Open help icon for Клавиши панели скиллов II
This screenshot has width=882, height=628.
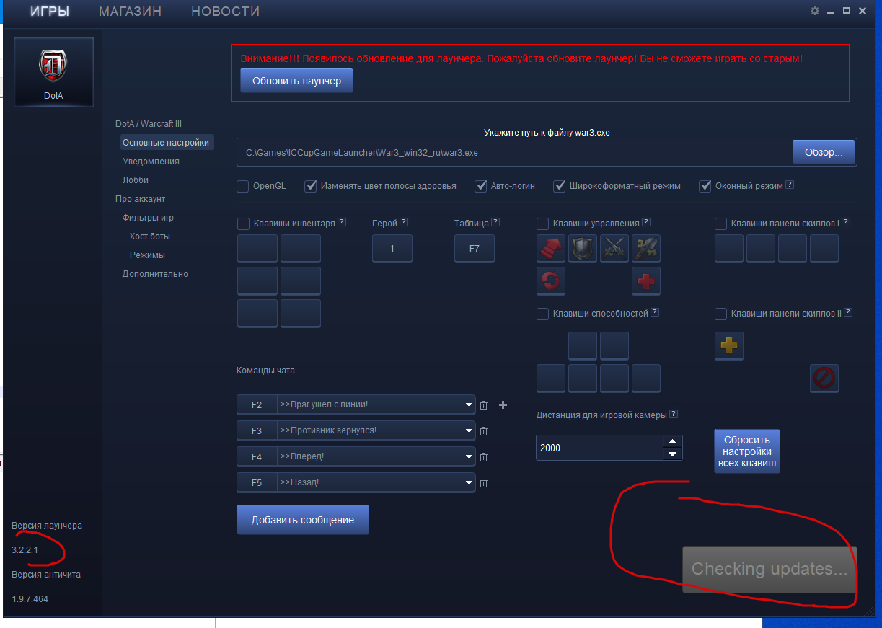click(x=848, y=312)
